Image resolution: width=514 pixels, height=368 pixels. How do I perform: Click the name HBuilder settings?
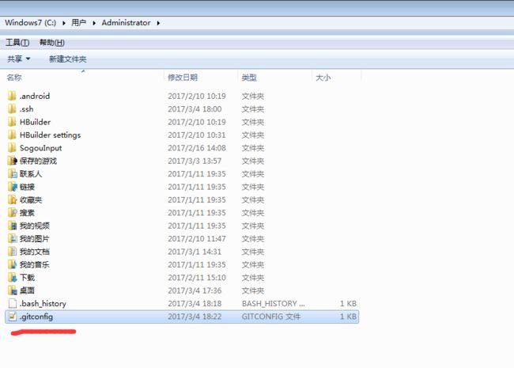[50, 135]
